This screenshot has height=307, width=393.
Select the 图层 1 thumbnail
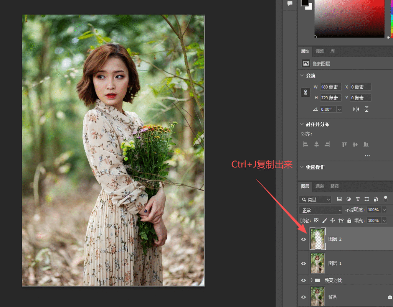(317, 263)
